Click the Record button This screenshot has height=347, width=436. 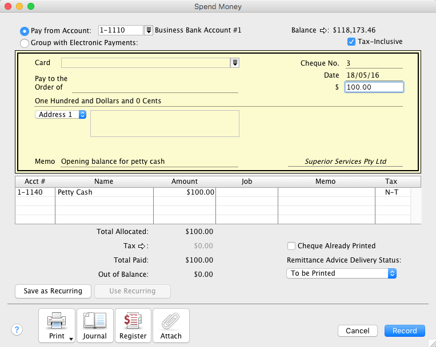405,330
